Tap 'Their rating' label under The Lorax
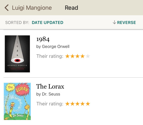Image resolution: width=143 pixels, height=125 pixels. (50, 104)
